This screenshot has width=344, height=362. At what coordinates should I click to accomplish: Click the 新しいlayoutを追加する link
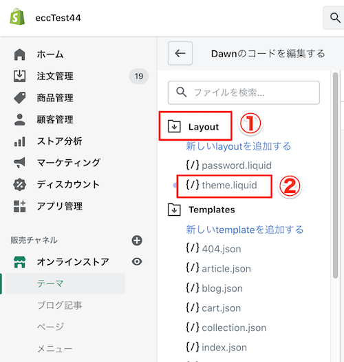click(x=239, y=146)
